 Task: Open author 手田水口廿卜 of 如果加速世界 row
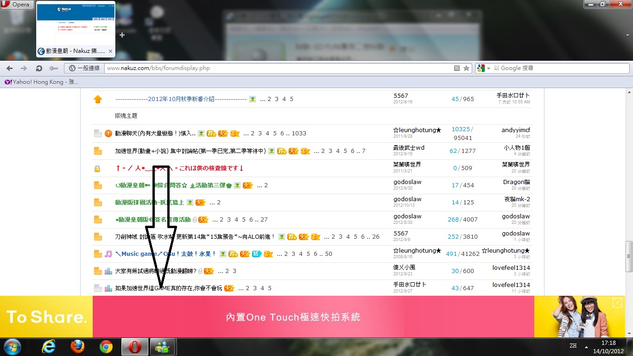[x=410, y=285]
